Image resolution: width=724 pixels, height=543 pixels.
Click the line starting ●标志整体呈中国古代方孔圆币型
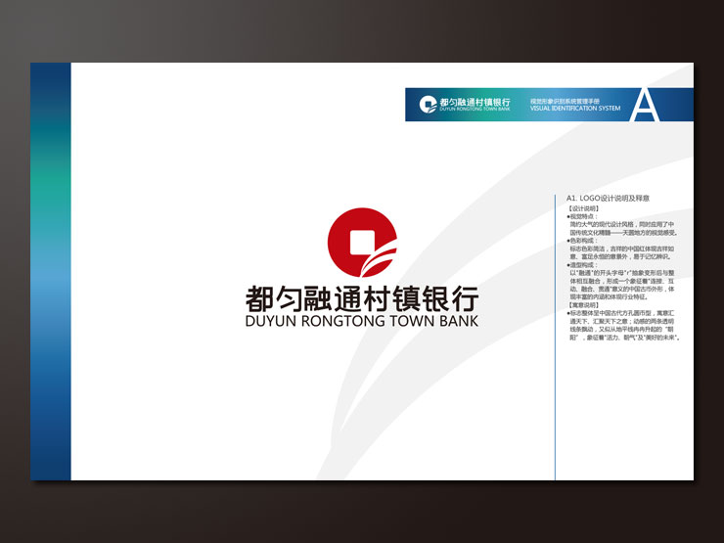click(x=620, y=313)
